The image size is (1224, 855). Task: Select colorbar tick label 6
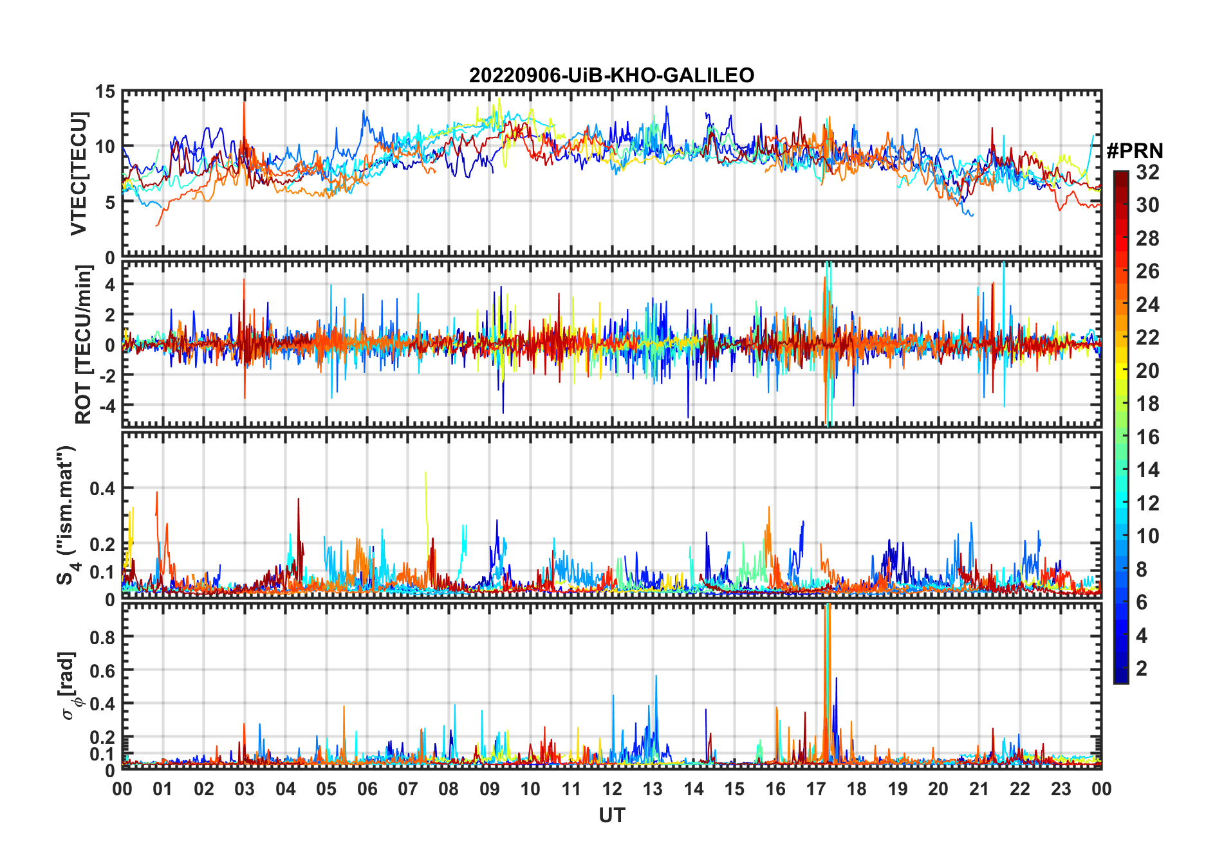[1142, 602]
